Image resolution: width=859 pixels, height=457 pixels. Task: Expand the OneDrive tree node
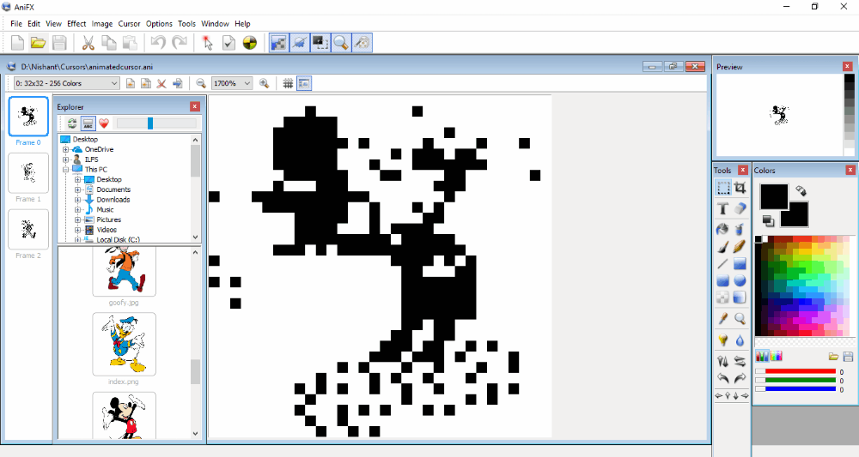[66, 149]
